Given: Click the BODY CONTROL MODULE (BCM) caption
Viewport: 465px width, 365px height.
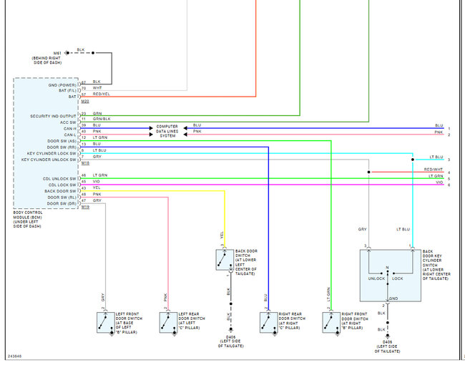Looking at the screenshot, I should tap(28, 220).
